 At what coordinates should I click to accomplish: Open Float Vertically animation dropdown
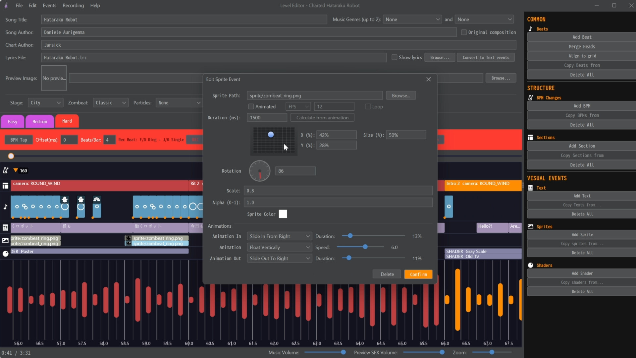[x=279, y=247]
